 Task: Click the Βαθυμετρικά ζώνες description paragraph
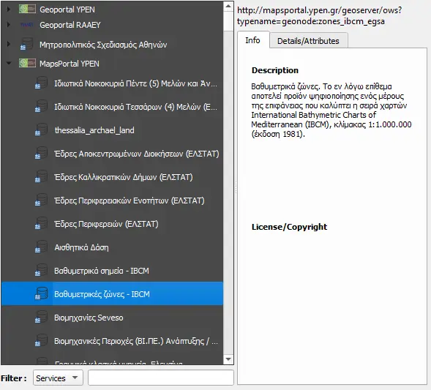pyautogui.click(x=331, y=110)
